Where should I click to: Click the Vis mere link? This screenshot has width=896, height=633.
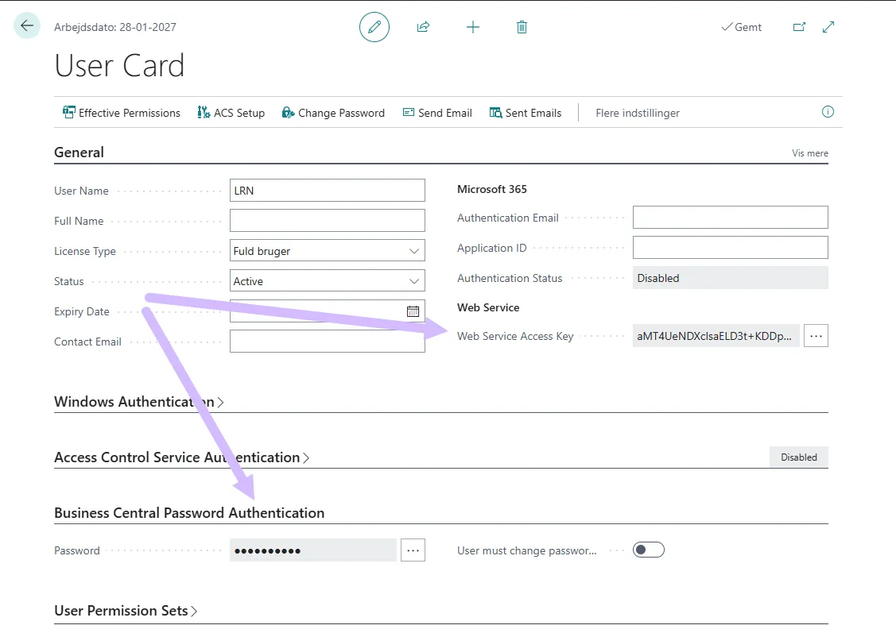pos(809,153)
